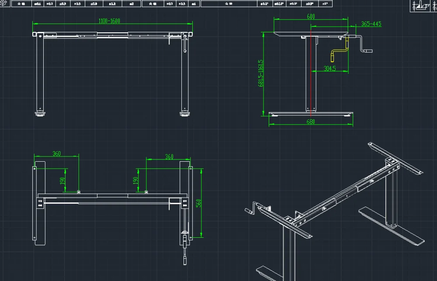Select the left 360 dimension in top view
The width and height of the screenshot is (437, 281).
56,154
